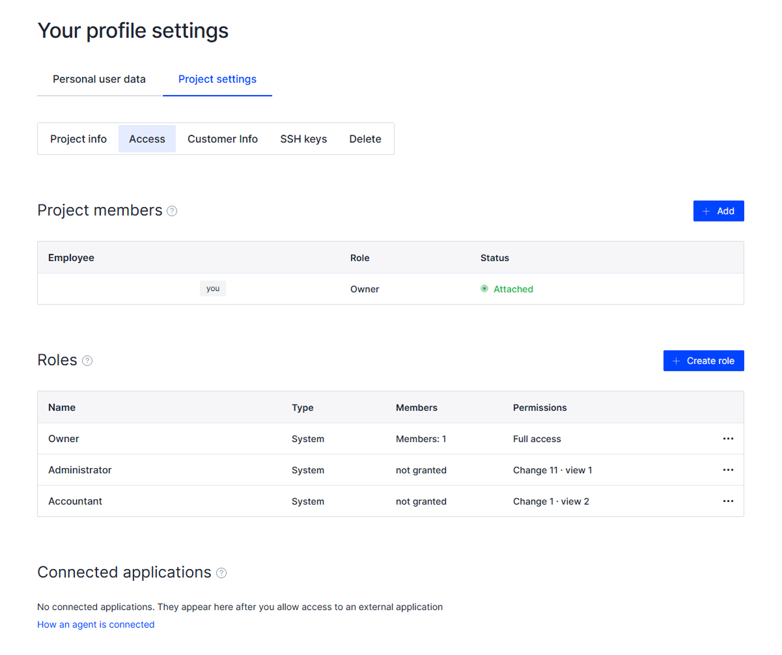Screen dimensions: 782x655
Task: Click the Status column header
Action: (495, 258)
